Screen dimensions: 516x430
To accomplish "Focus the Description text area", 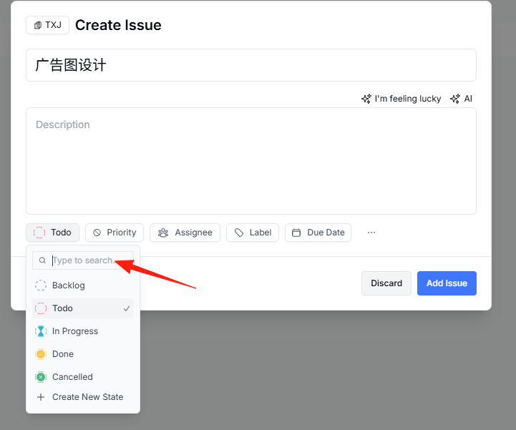I will click(251, 161).
